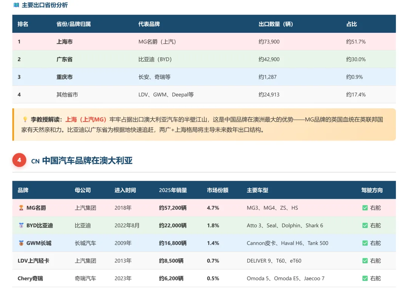Screen dimensions: 408x288
Task: Toggle 右舵 checkmark for Chery奇瑞 row
Action: point(365,278)
